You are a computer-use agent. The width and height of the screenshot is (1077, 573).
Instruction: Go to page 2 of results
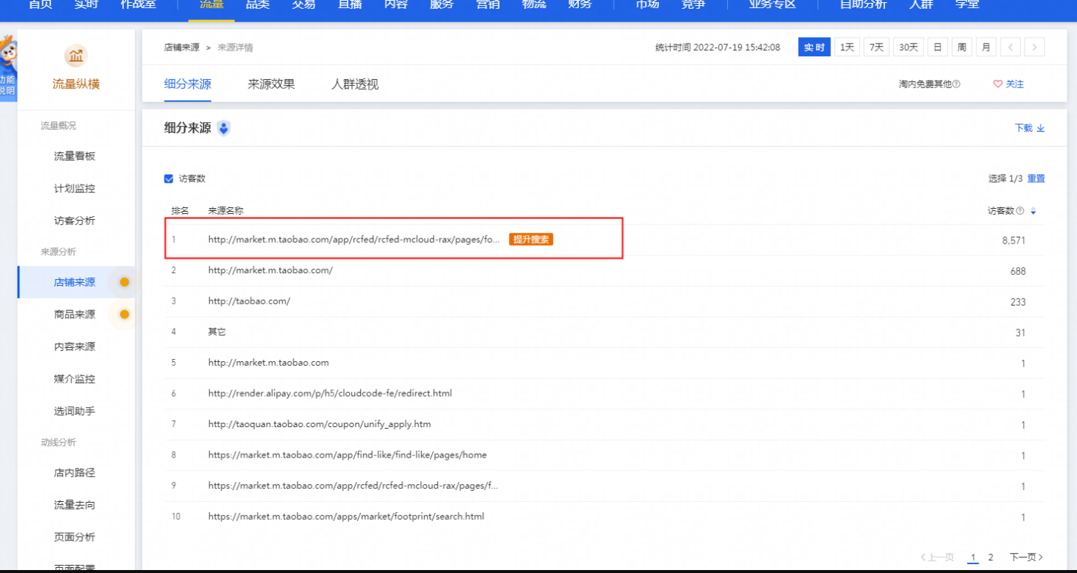coord(990,557)
